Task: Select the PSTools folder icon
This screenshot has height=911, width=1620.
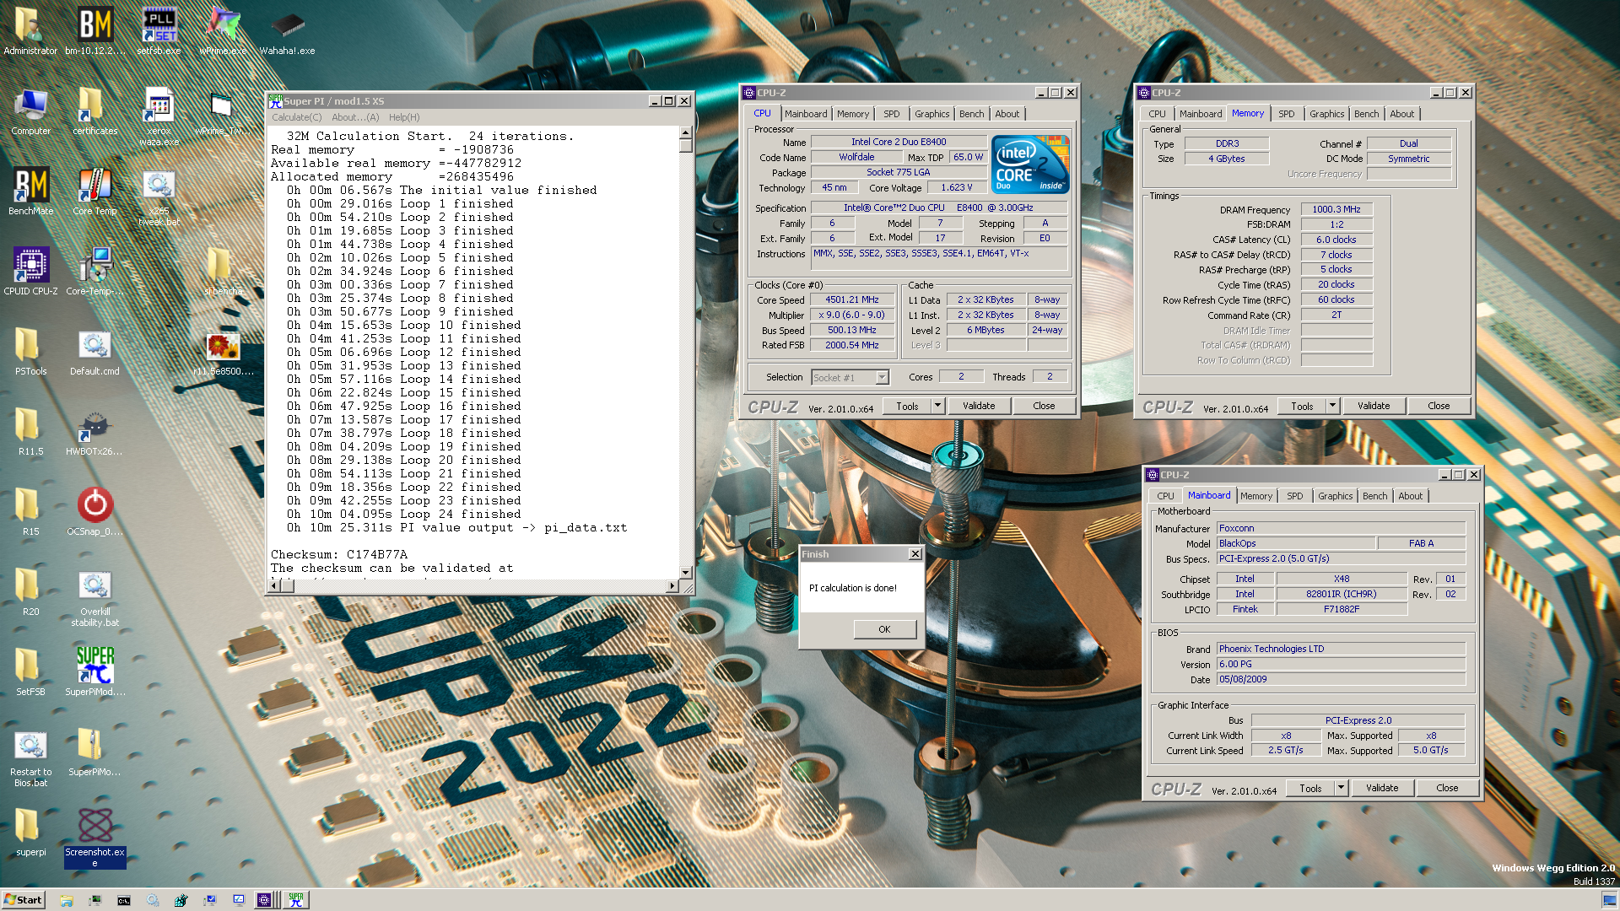Action: [30, 352]
